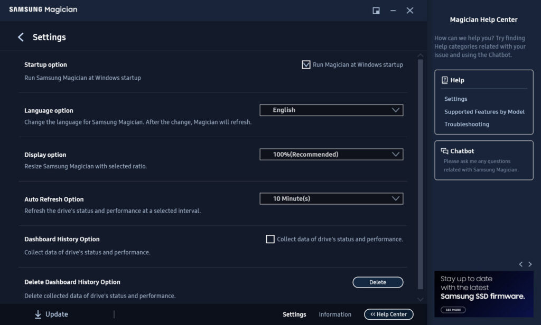Open the 10 Minute(s) auto refresh dropdown

(x=331, y=198)
